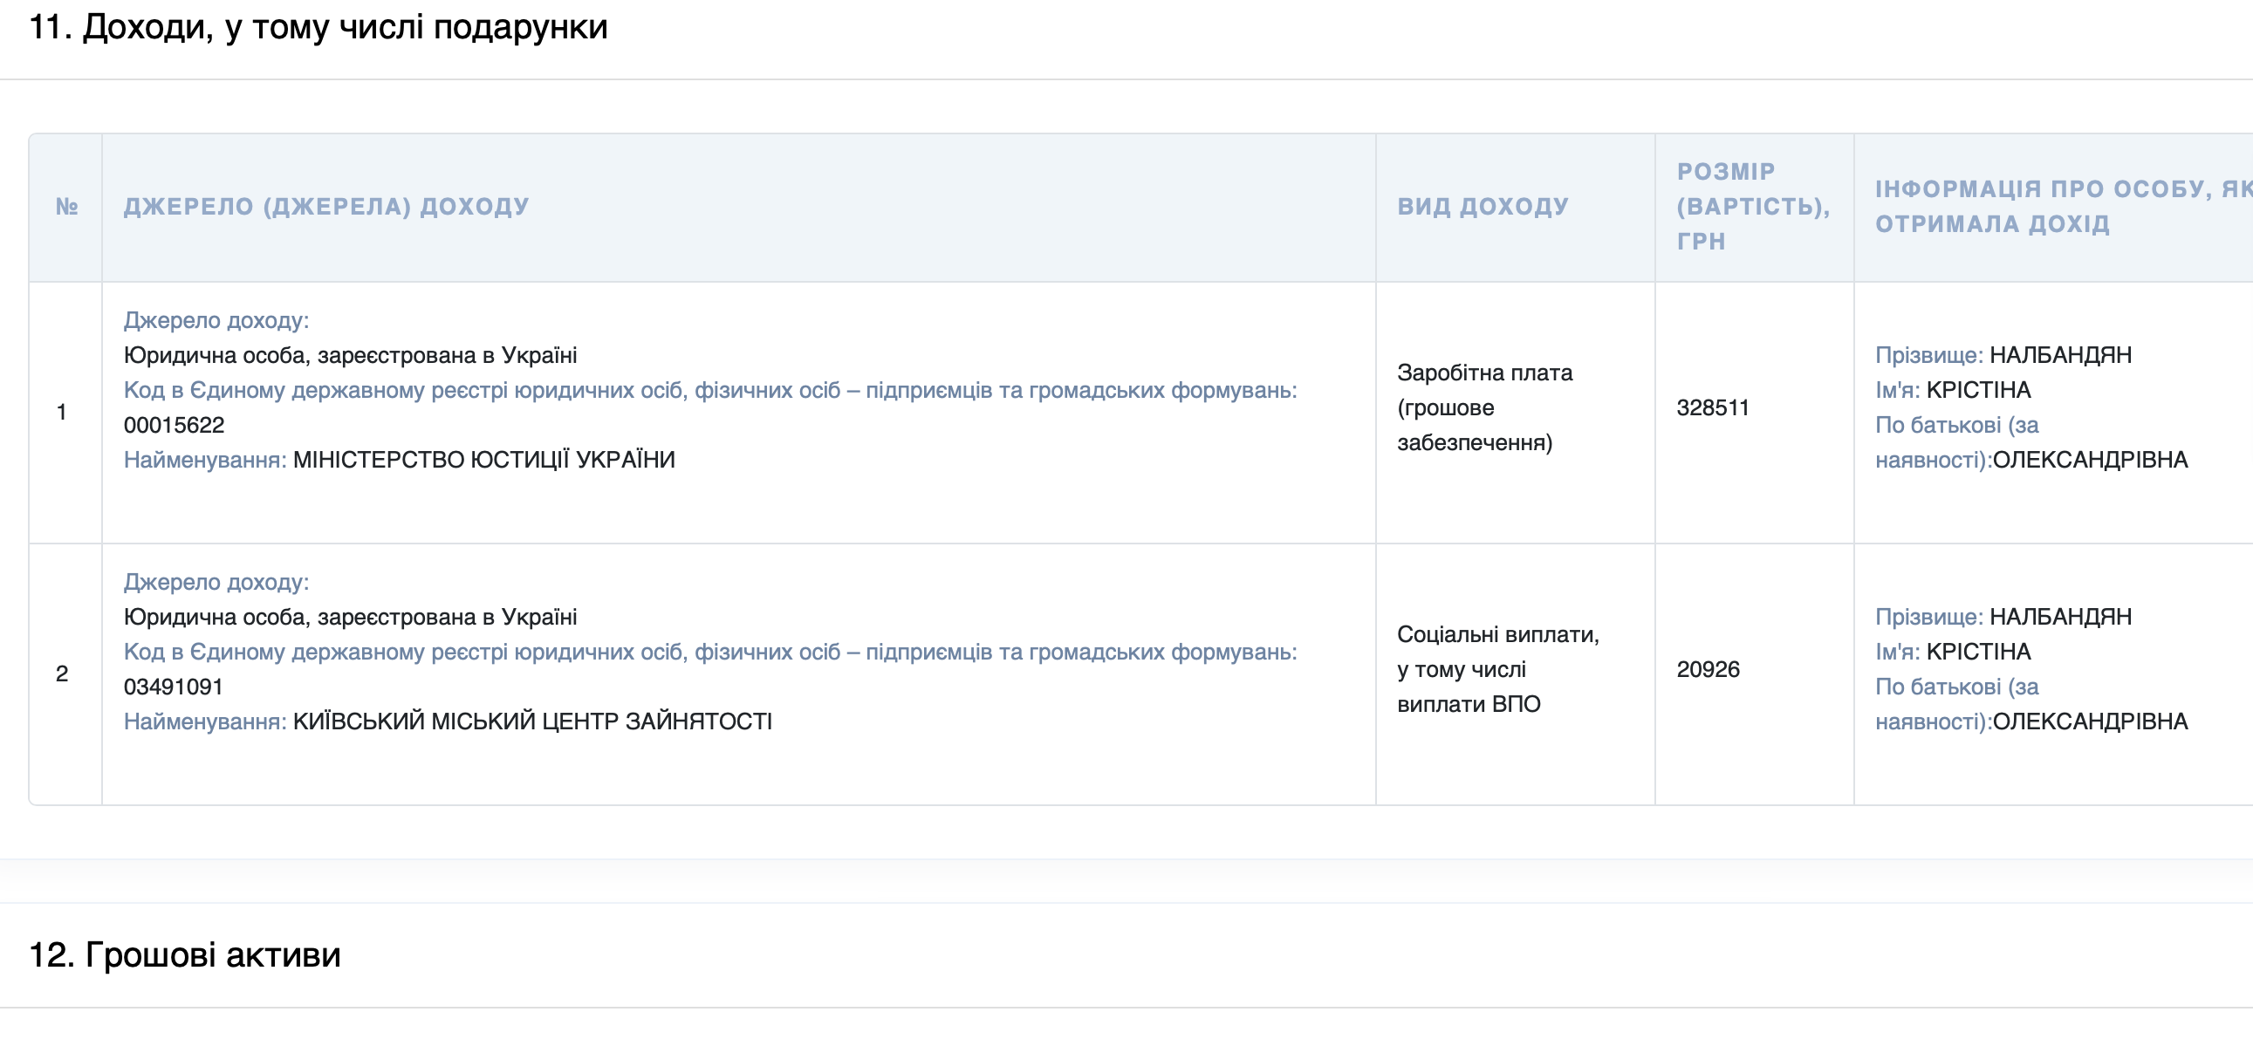The height and width of the screenshot is (1053, 2253).
Task: Click income type Заробітна плата cell
Action: (x=1484, y=407)
